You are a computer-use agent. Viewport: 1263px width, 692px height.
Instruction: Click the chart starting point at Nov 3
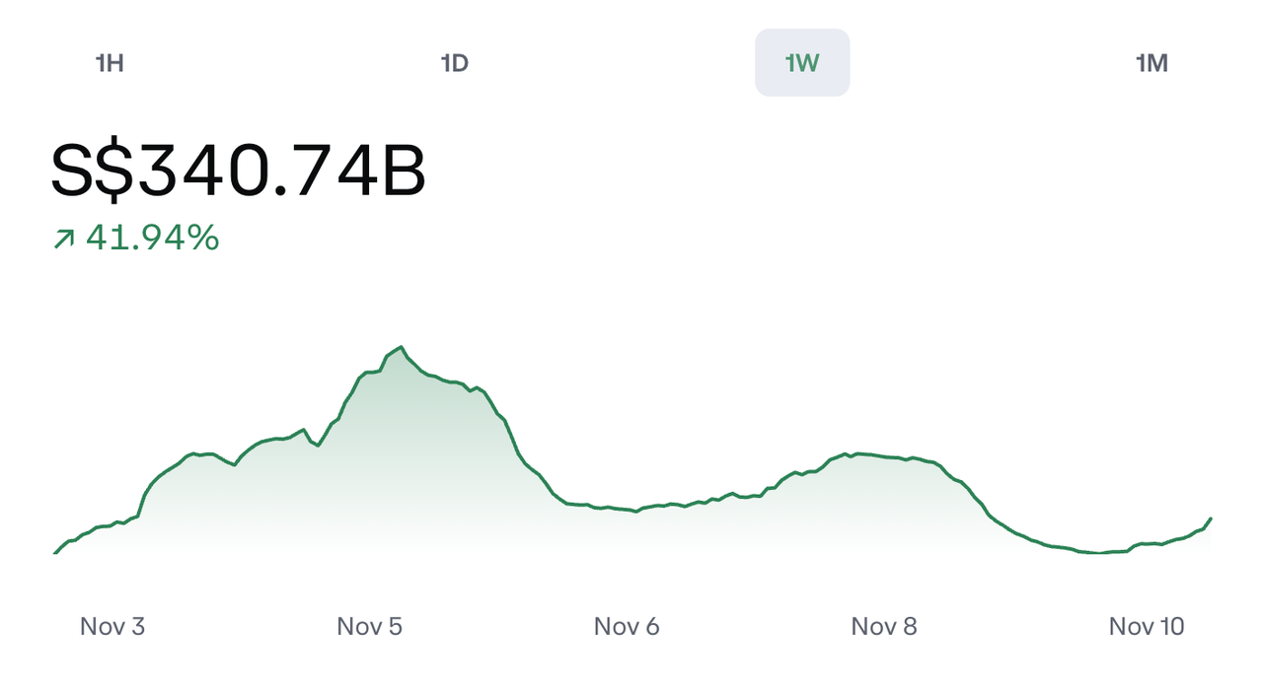pos(54,554)
